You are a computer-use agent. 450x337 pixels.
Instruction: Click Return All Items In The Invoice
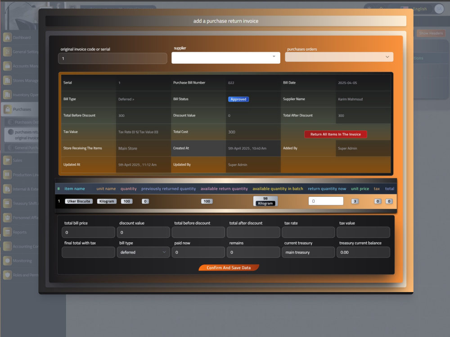click(336, 134)
